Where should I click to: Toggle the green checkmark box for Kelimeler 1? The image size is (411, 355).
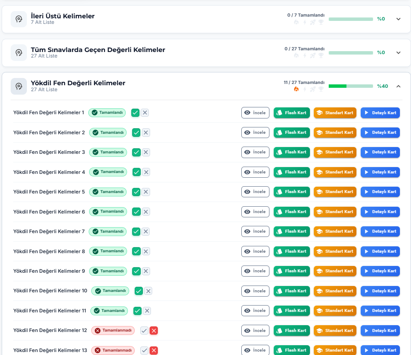pos(135,113)
